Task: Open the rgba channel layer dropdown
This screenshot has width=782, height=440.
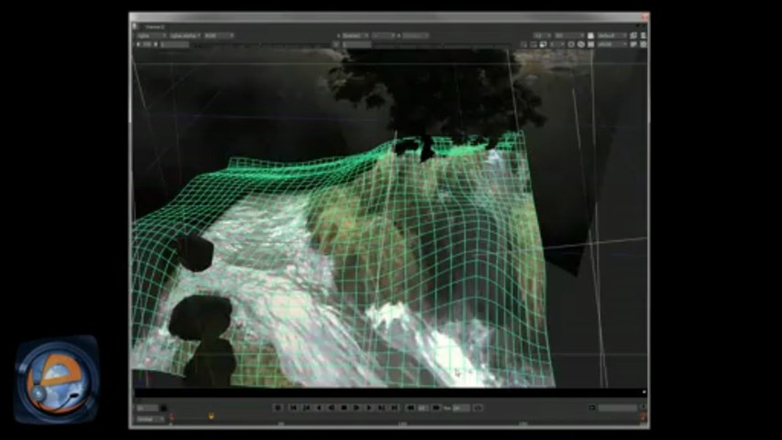Action: point(152,35)
